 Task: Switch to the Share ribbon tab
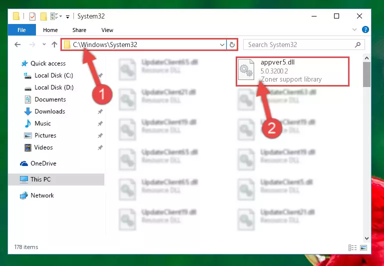click(x=79, y=30)
